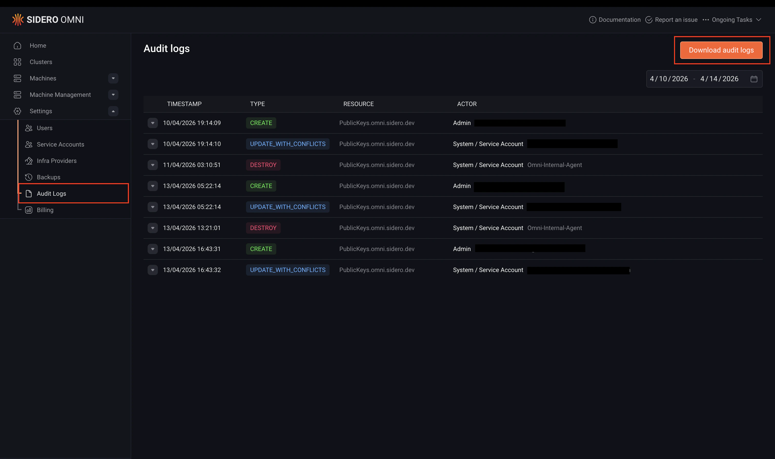Open the Ongoing Tasks chevron dropdown
This screenshot has height=459, width=775.
pos(759,20)
